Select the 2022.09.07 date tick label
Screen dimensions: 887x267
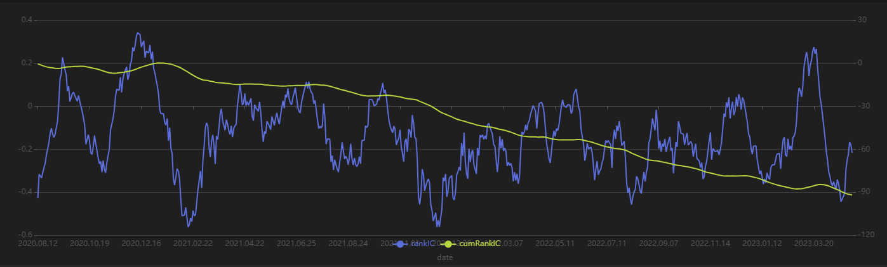(x=658, y=243)
